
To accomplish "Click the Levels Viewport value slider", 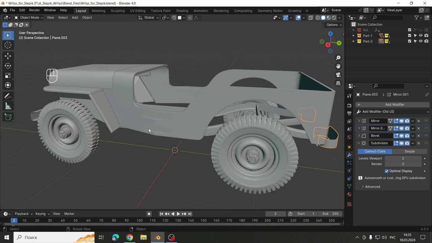I will pyautogui.click(x=403, y=158).
